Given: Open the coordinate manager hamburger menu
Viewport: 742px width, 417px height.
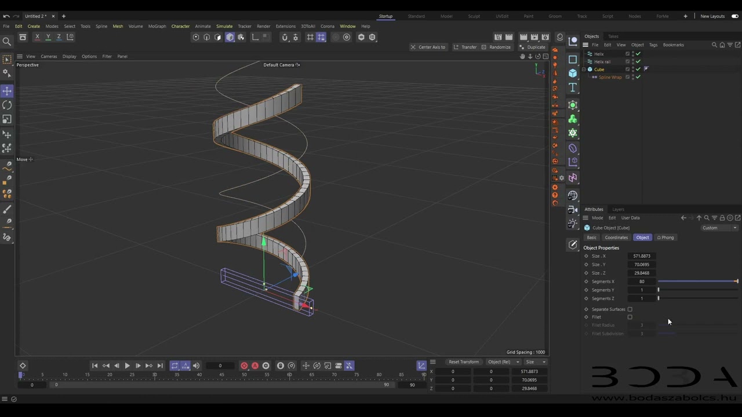Looking at the screenshot, I should tap(432, 362).
